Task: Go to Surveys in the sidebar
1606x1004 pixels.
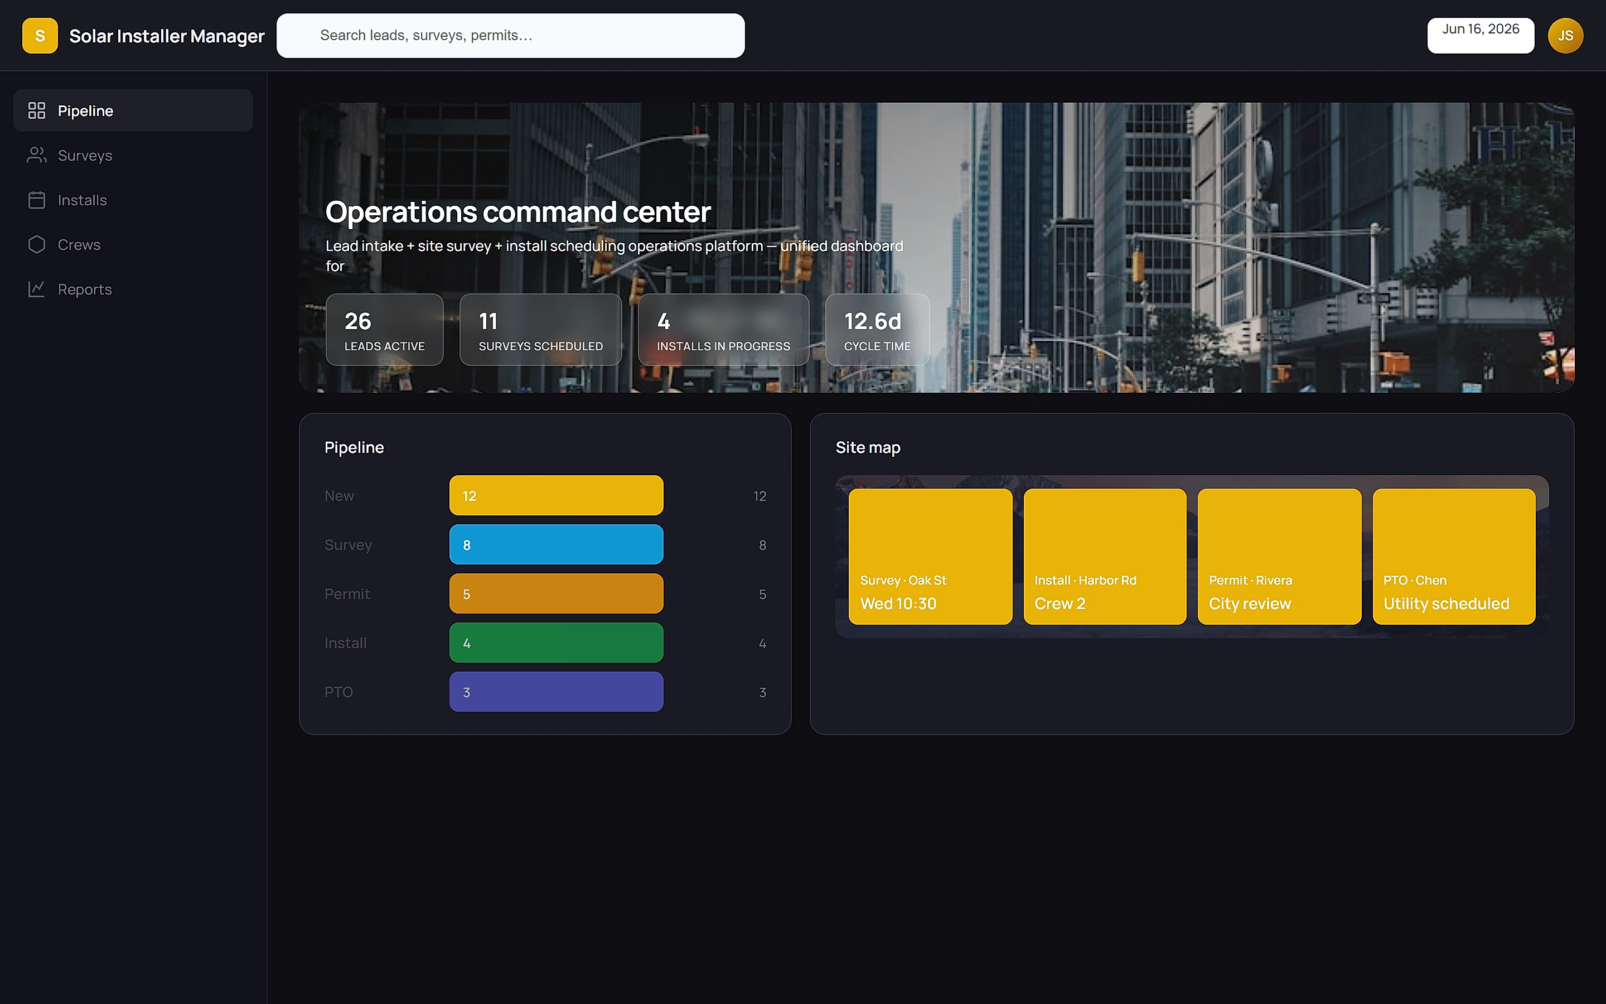Action: [x=133, y=155]
